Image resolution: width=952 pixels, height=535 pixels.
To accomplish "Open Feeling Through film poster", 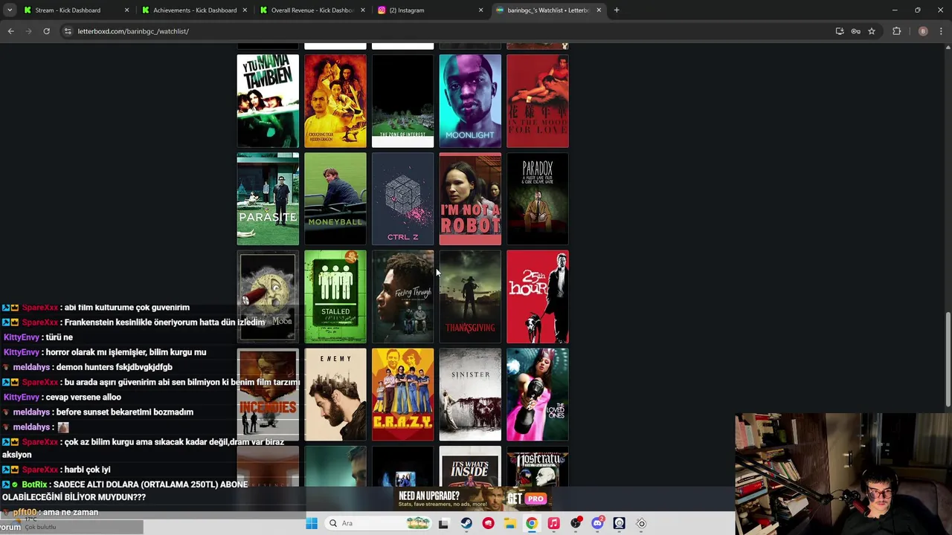I will (x=402, y=297).
